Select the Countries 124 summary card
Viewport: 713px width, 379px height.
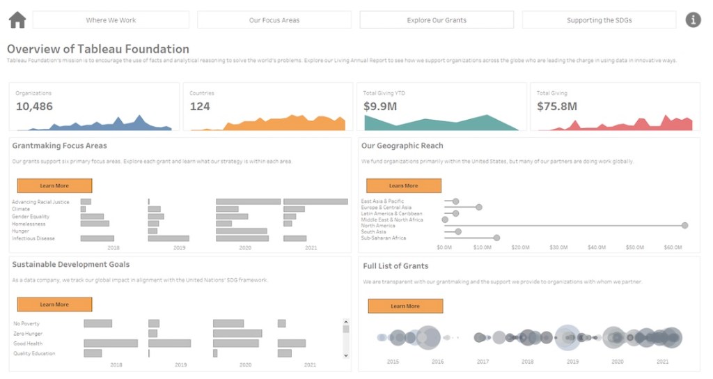click(x=267, y=107)
